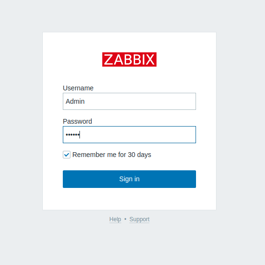The image size is (265, 265).
Task: Click the Sign in button
Action: coord(129,179)
